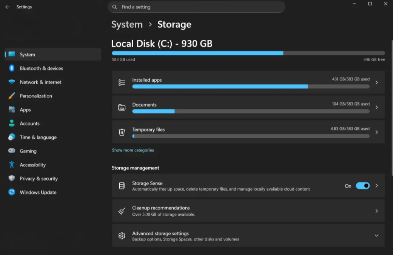The image size is (393, 255).
Task: Open Storage Sense settings via chevron
Action: tap(376, 186)
